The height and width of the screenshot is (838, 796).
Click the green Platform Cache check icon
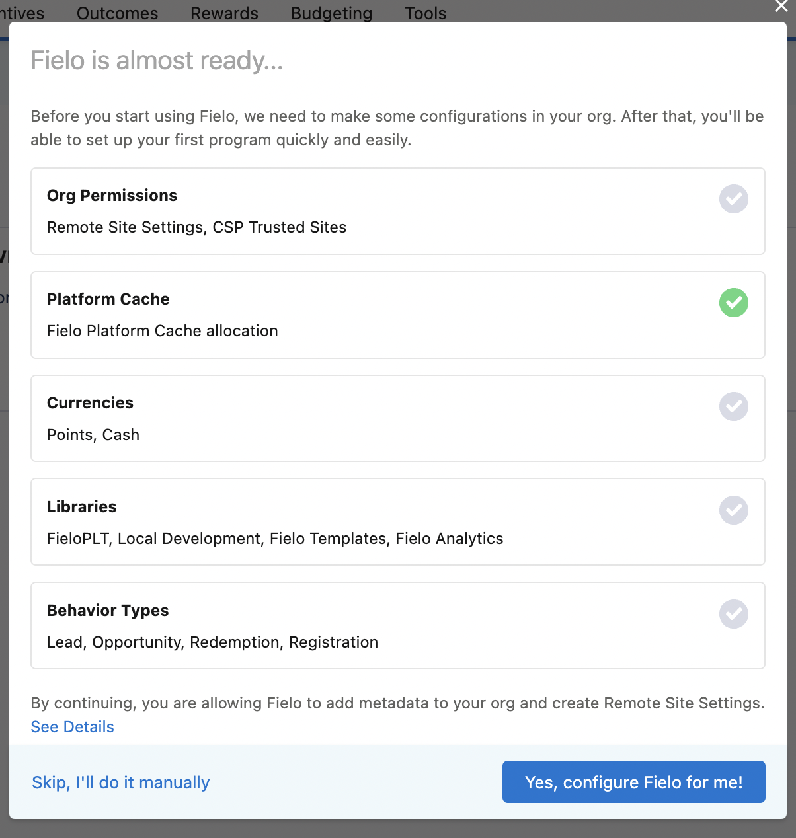point(734,303)
